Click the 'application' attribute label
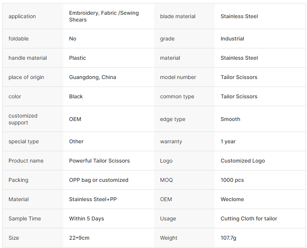Viewport: 307px width, 248px height. coord(22,16)
